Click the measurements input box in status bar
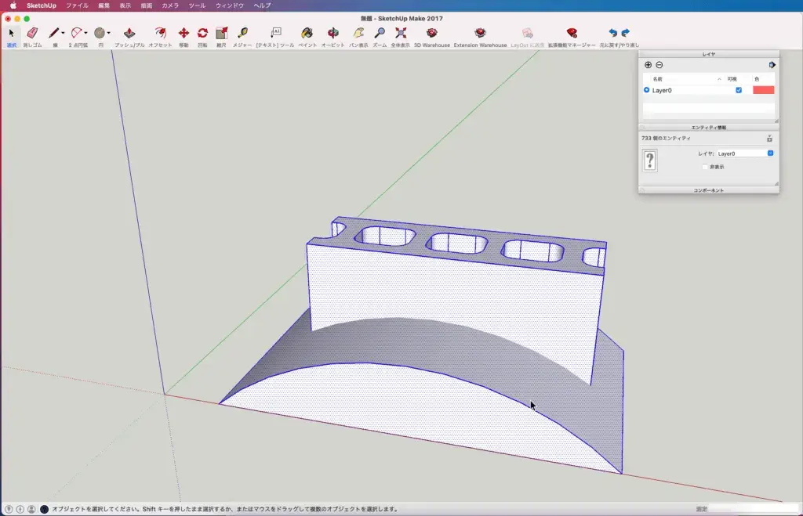 (x=753, y=509)
